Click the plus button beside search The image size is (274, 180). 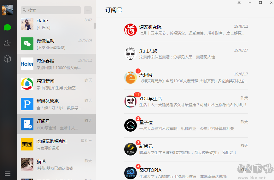(x=88, y=10)
